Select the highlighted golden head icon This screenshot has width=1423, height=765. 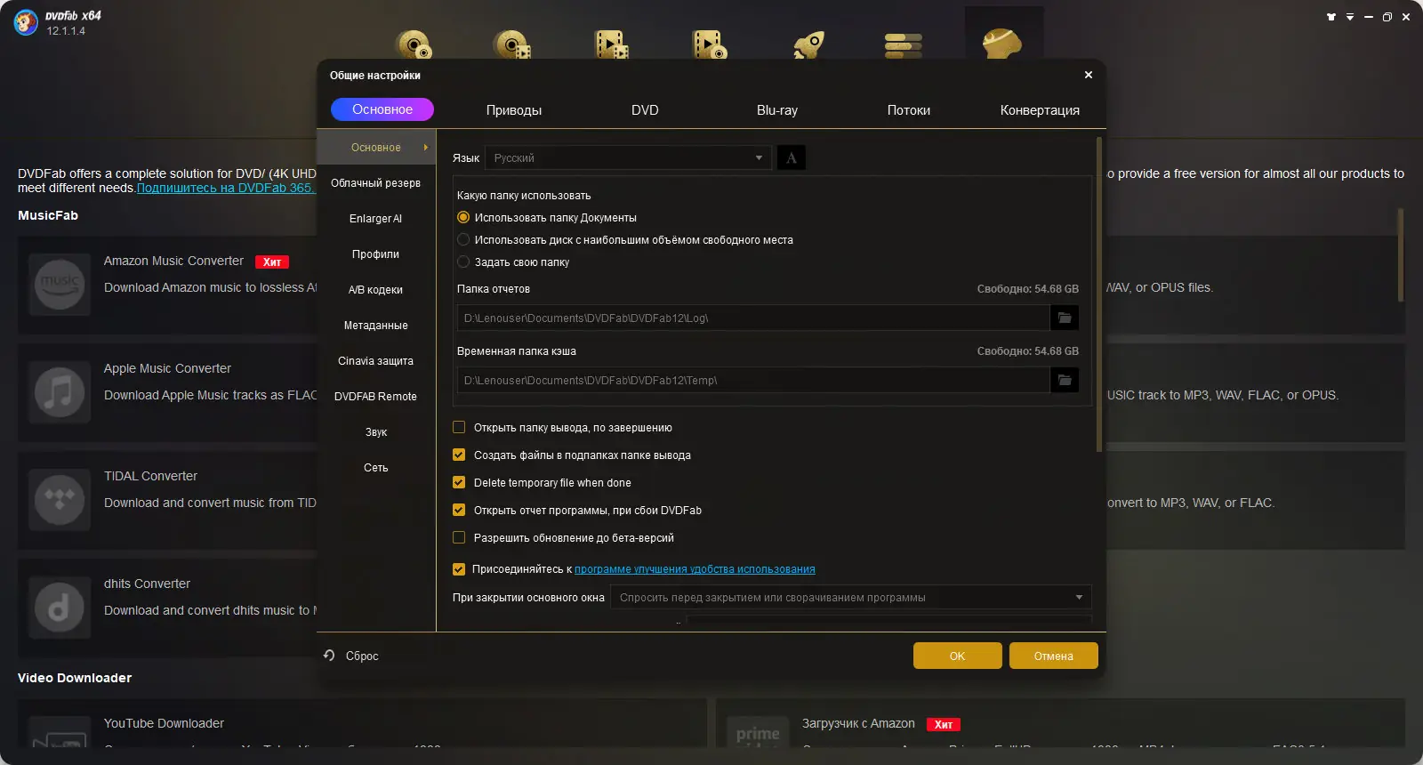coord(1002,43)
